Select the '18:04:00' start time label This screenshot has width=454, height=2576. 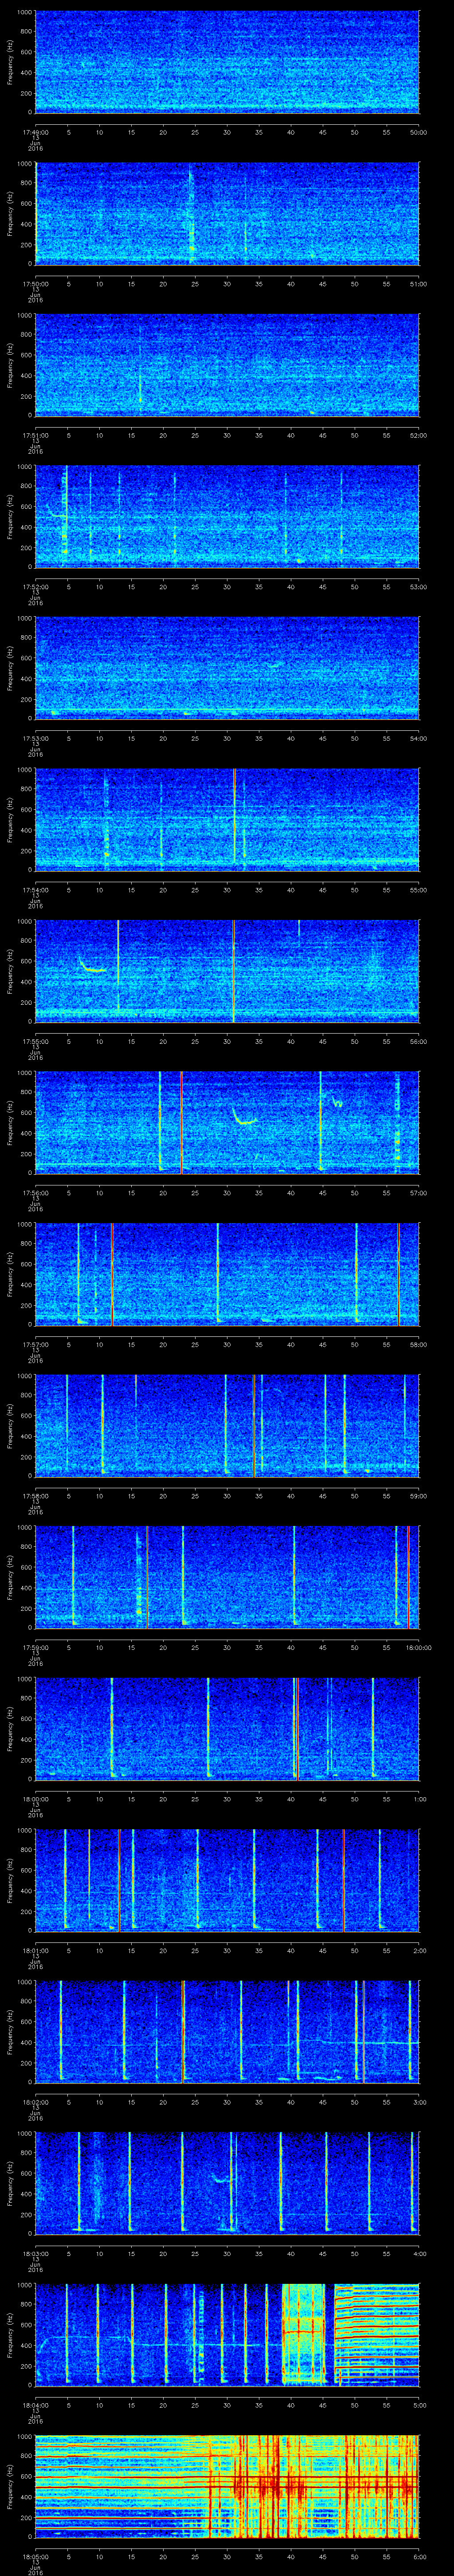[x=35, y=2405]
